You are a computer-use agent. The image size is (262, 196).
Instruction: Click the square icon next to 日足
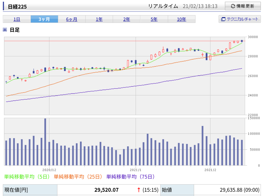[5, 30]
